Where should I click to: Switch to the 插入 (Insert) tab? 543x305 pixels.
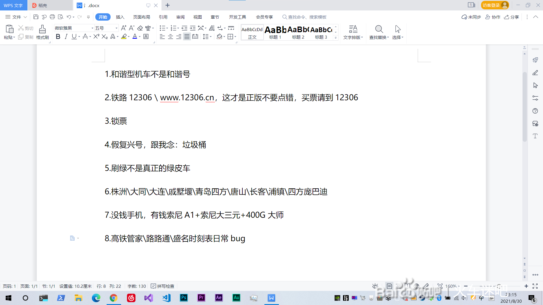click(120, 17)
